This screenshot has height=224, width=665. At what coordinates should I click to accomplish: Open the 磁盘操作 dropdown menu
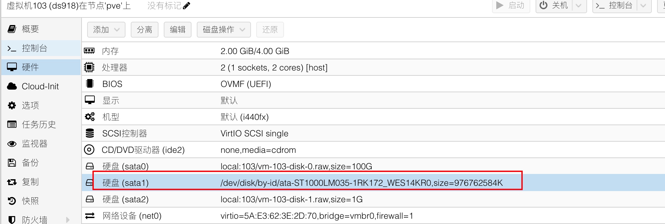224,30
